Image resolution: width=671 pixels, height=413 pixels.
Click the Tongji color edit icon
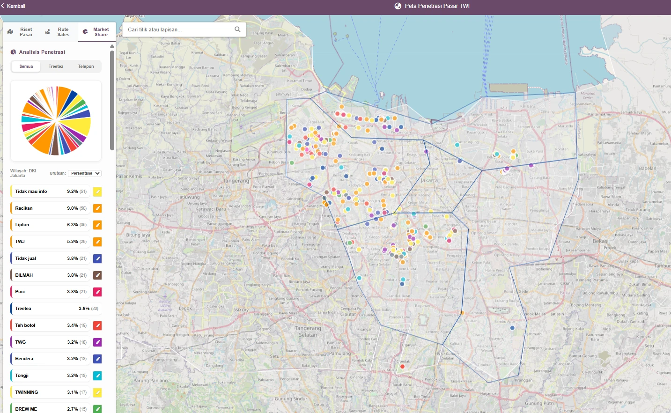[x=97, y=376]
